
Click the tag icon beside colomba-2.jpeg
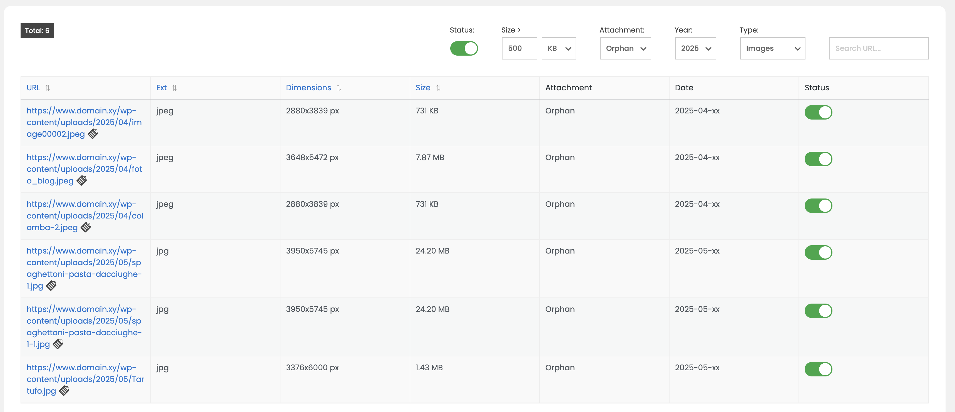86,227
